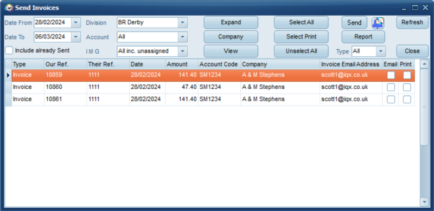Image resolution: width=434 pixels, height=211 pixels.
Task: Sort by the Type column header
Action: click(28, 64)
